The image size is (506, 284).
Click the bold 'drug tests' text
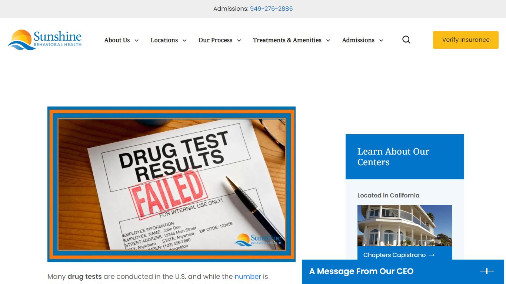(84, 277)
